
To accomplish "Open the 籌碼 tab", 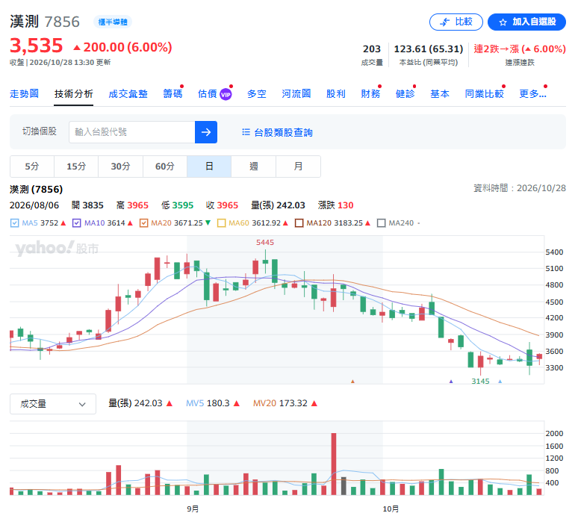I will pyautogui.click(x=173, y=94).
